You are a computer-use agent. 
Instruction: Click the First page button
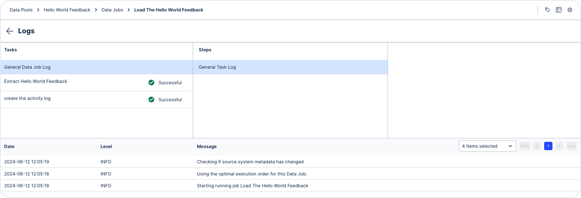[525, 146]
